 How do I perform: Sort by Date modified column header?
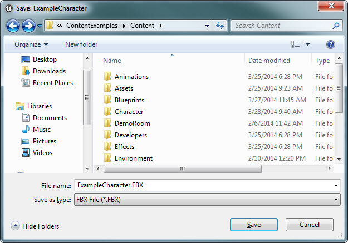[x=269, y=61]
